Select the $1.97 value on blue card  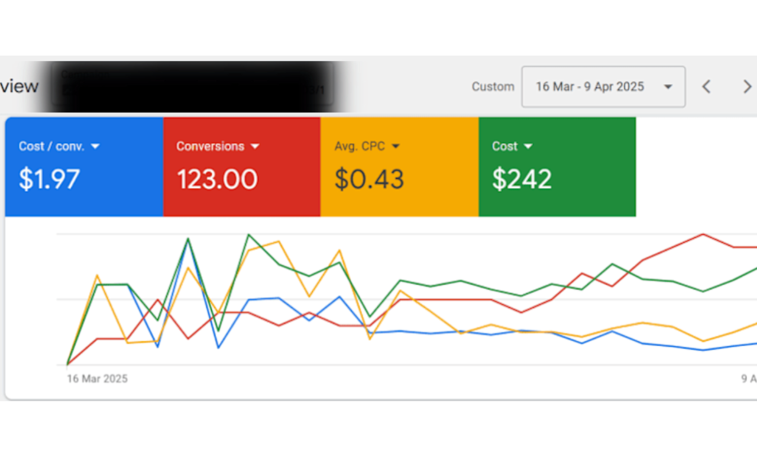[x=49, y=179]
